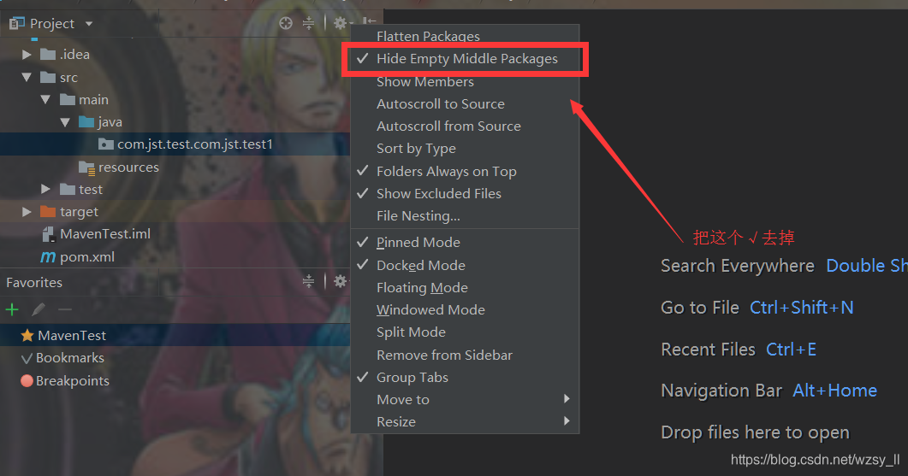Click Remove from Sidebar
The height and width of the screenshot is (476, 908).
(x=465, y=356)
